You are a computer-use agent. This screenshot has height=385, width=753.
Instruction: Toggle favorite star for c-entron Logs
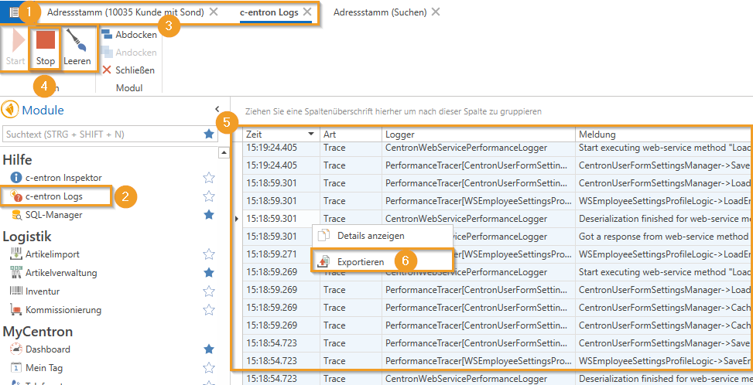click(208, 196)
